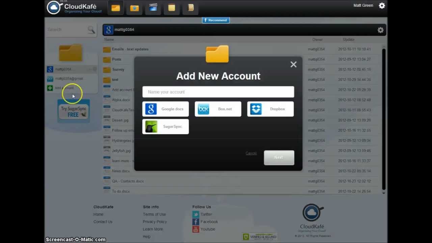Image resolution: width=432 pixels, height=243 pixels.
Task: Select mattg0354@gmail Box account in sidebar
Action: pos(72,79)
